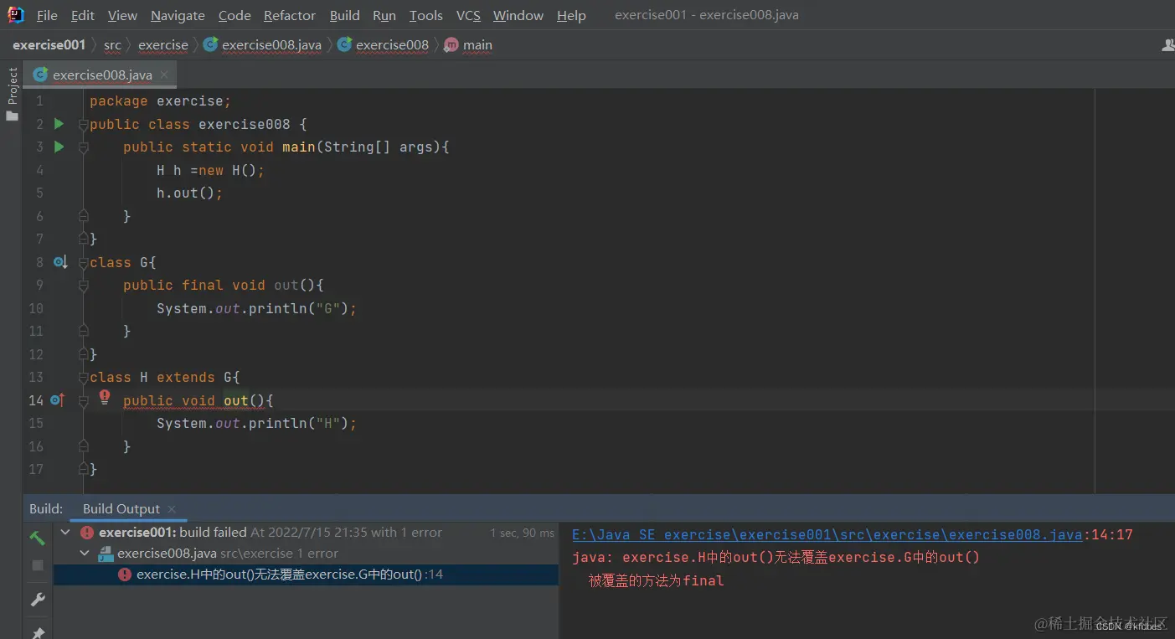
Task: Stop the build with the square icon
Action: point(38,566)
